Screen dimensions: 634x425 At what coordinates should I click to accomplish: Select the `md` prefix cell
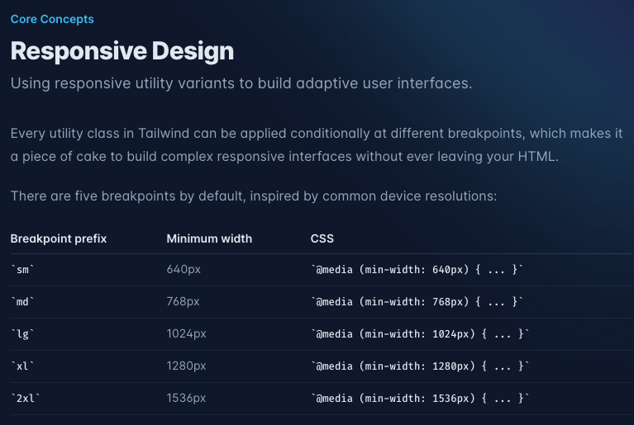pos(22,302)
